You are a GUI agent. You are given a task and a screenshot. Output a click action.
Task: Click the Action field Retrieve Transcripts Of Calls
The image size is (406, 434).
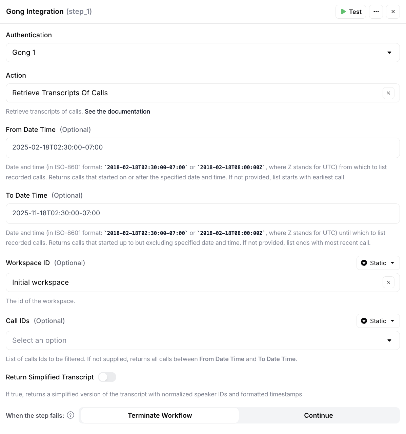pyautogui.click(x=193, y=93)
